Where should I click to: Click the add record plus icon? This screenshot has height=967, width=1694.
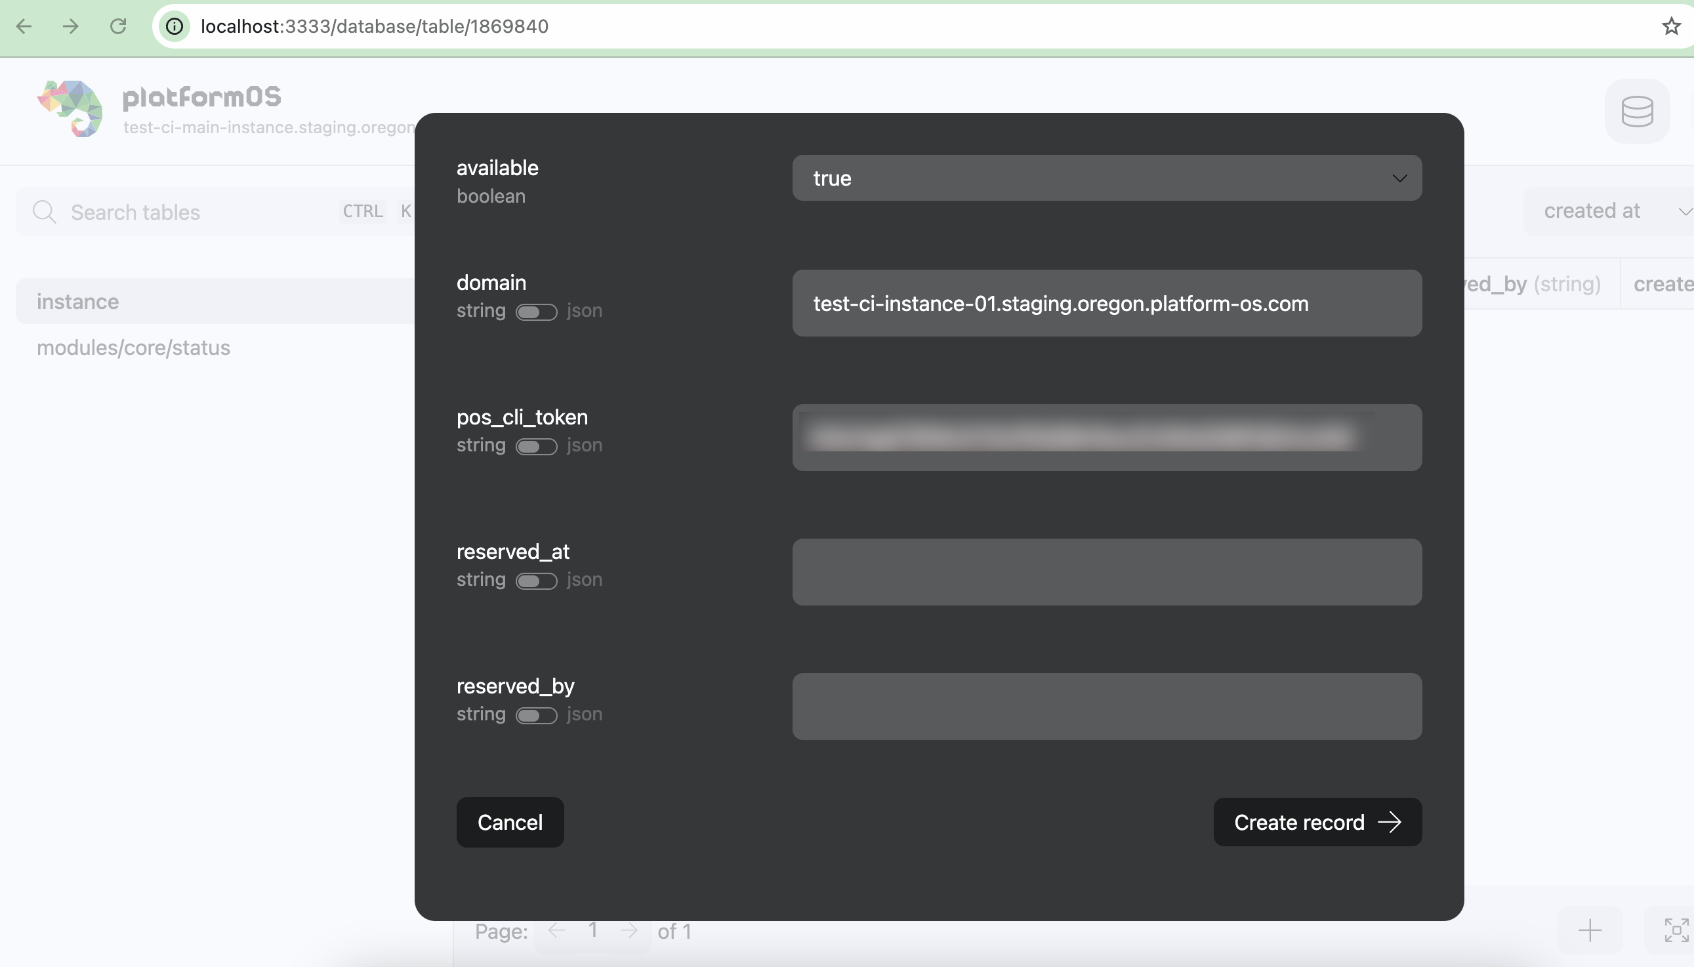point(1590,929)
